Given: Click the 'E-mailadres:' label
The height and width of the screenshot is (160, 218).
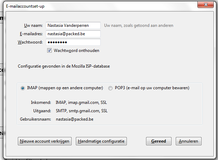Looking at the screenshot, I should click(x=31, y=34).
